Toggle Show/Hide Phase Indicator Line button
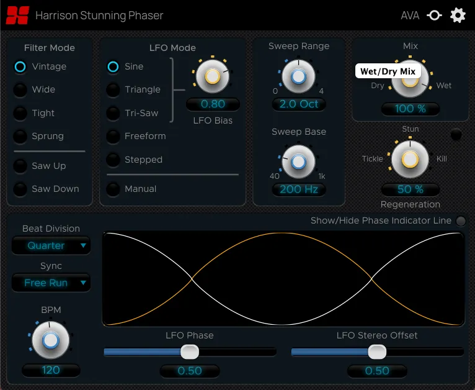 click(461, 221)
